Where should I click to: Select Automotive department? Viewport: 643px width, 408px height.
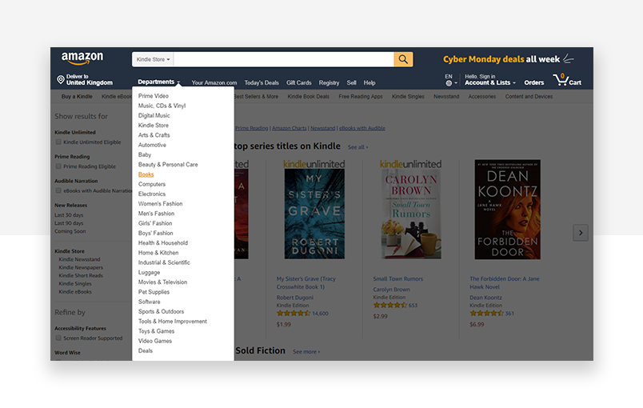(x=152, y=145)
